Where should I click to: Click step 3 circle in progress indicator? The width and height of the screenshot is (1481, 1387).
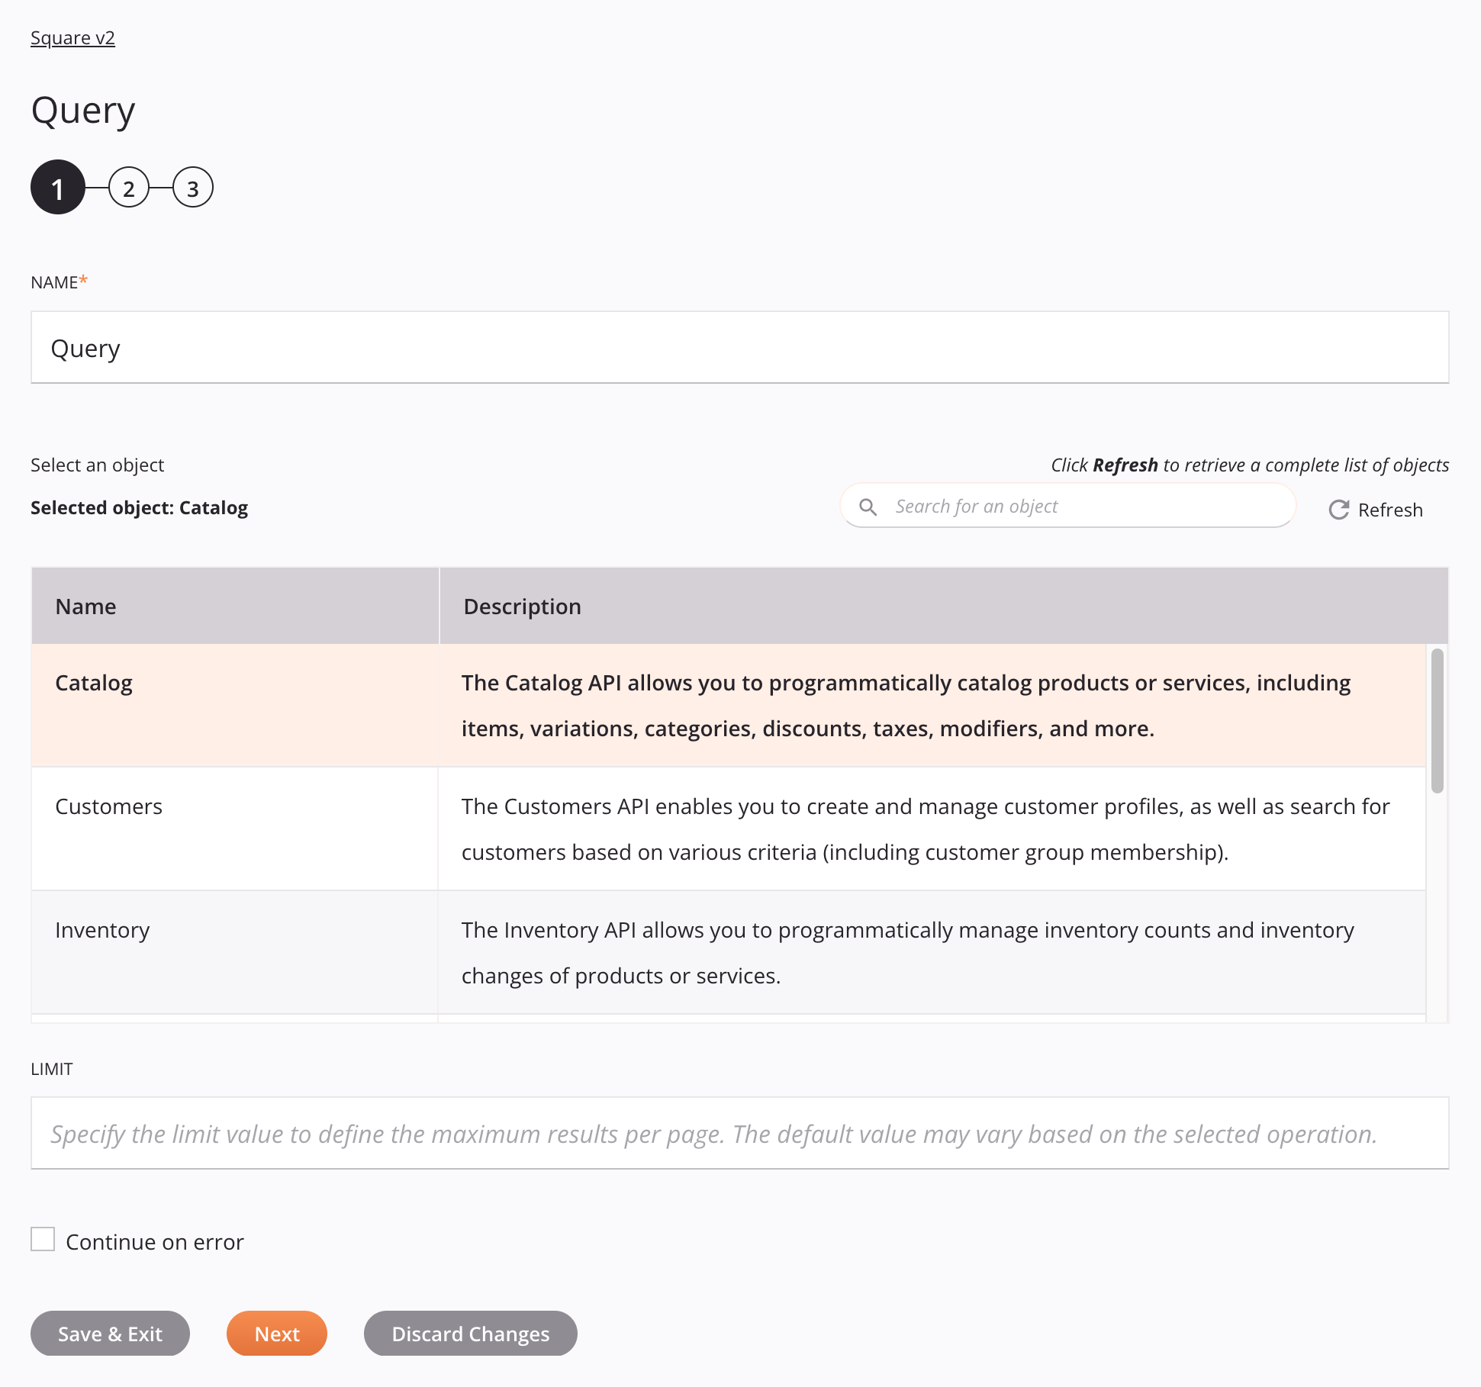click(193, 188)
